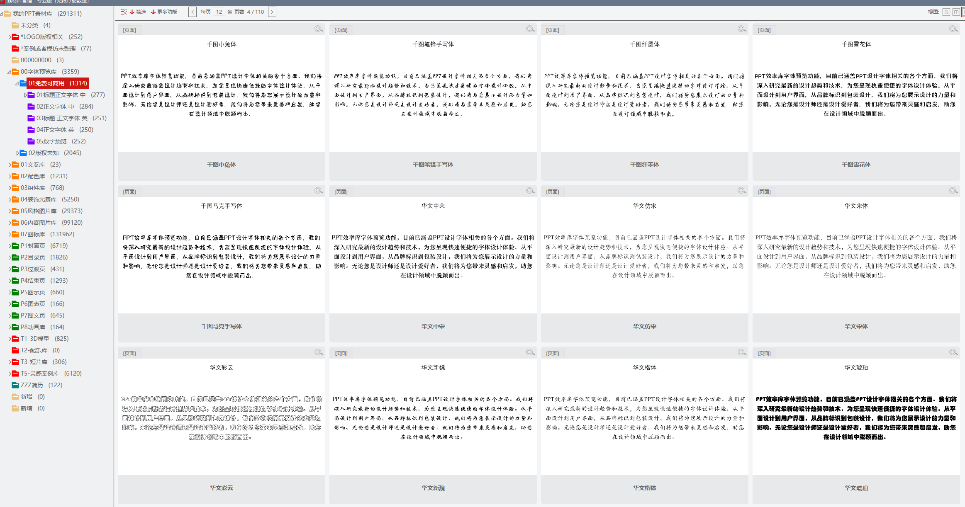Screen dimensions: 965x507
Task: Select the T2-配乐库 folder
Action: pos(40,350)
